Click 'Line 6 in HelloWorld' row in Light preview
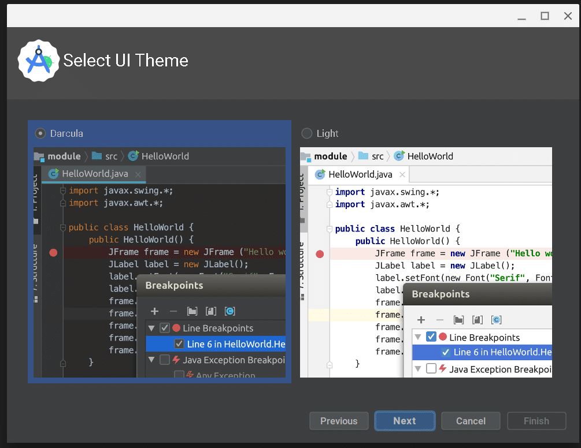The width and height of the screenshot is (581, 448). (x=482, y=352)
